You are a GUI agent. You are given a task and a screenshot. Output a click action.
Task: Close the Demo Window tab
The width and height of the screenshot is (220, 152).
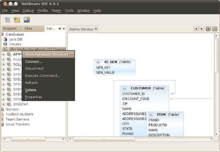tap(96, 29)
